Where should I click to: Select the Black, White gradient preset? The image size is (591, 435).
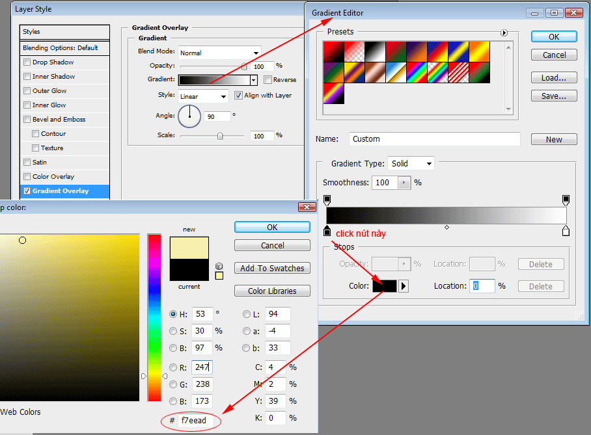pyautogui.click(x=375, y=51)
